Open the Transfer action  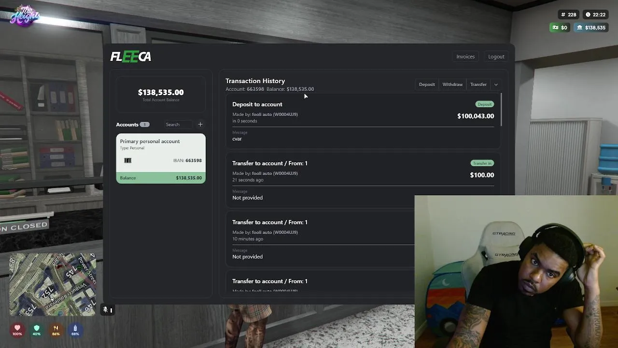(478, 85)
